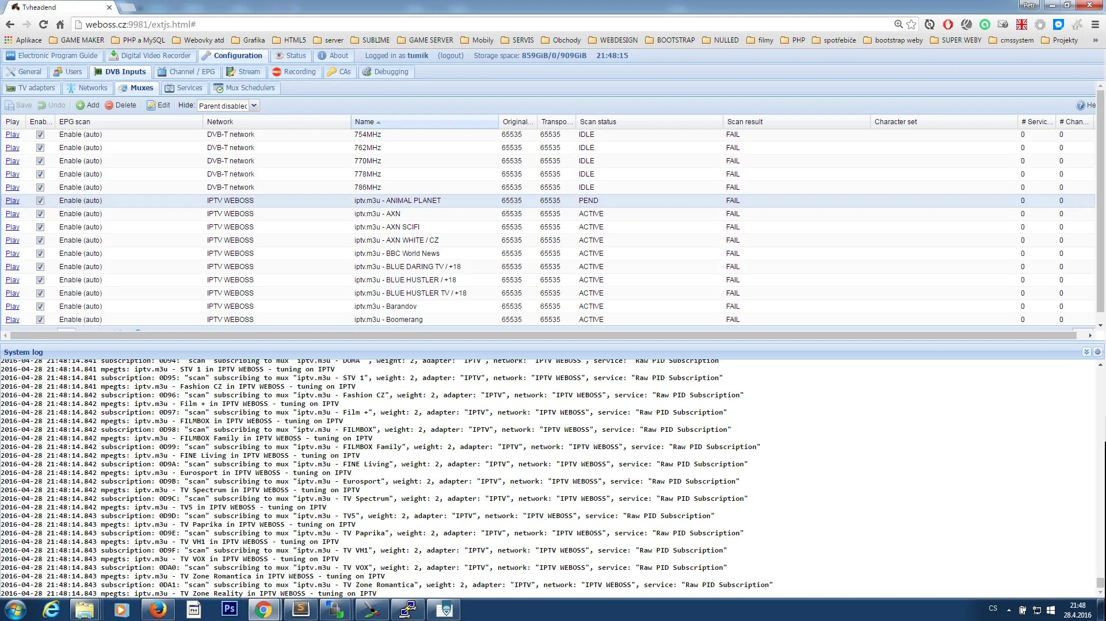Open the Recording configuration section
1106x621 pixels.
294,72
